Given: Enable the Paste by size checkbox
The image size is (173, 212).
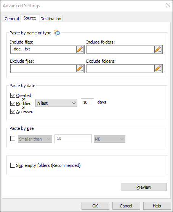Looking at the screenshot, I should click(13, 138).
